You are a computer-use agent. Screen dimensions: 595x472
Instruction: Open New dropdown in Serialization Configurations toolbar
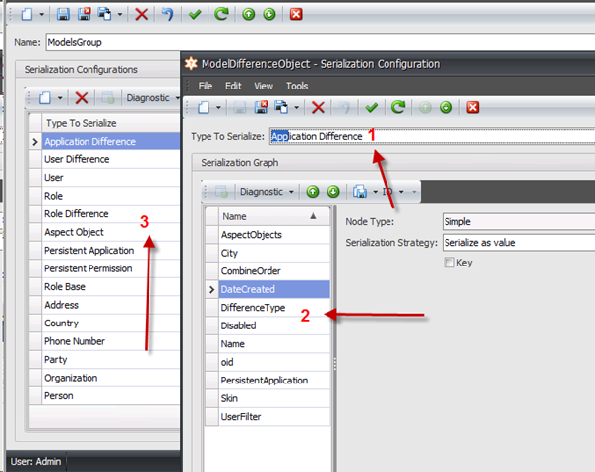[60, 98]
